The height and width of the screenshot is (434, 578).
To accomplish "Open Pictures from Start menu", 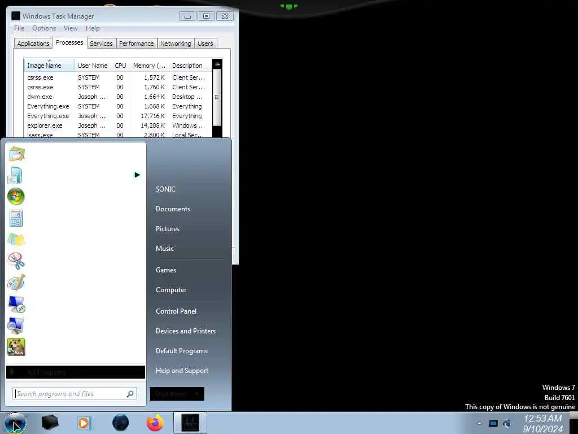I will (x=168, y=229).
